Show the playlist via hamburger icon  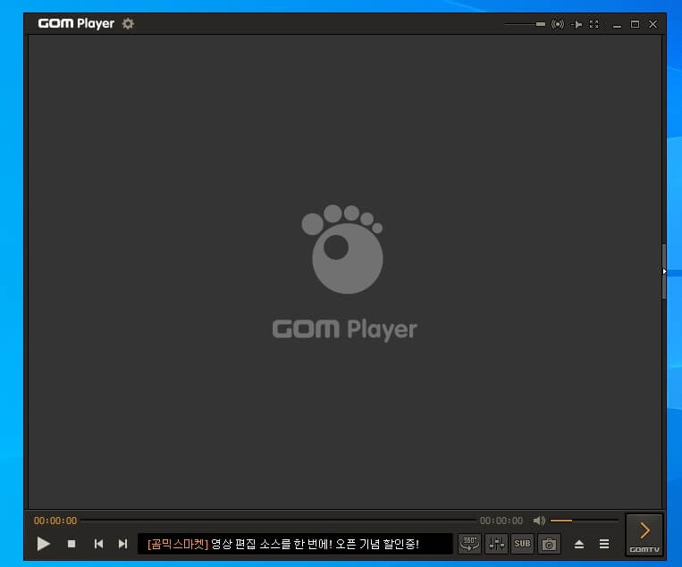[604, 544]
